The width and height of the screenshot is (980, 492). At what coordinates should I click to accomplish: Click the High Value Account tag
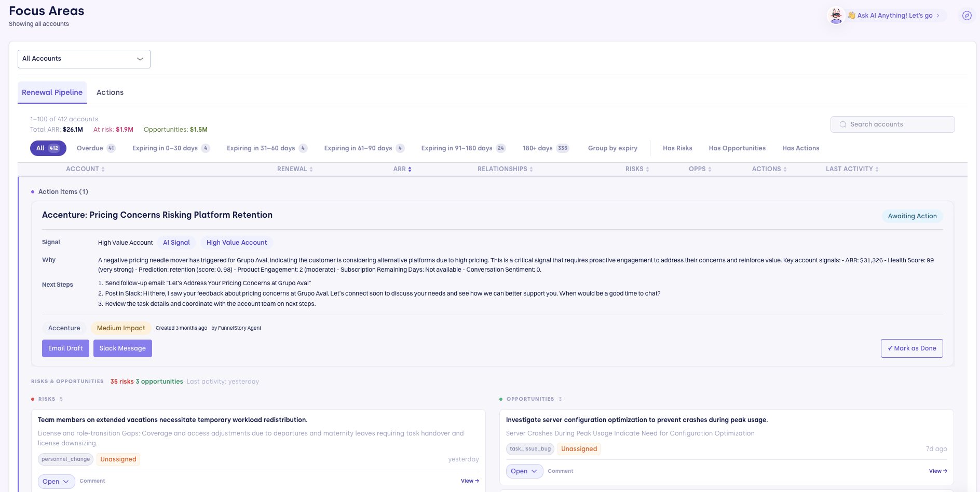pyautogui.click(x=237, y=243)
